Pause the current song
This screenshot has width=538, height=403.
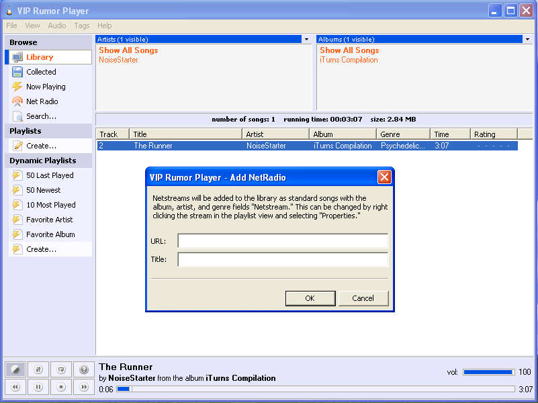pyautogui.click(x=38, y=387)
